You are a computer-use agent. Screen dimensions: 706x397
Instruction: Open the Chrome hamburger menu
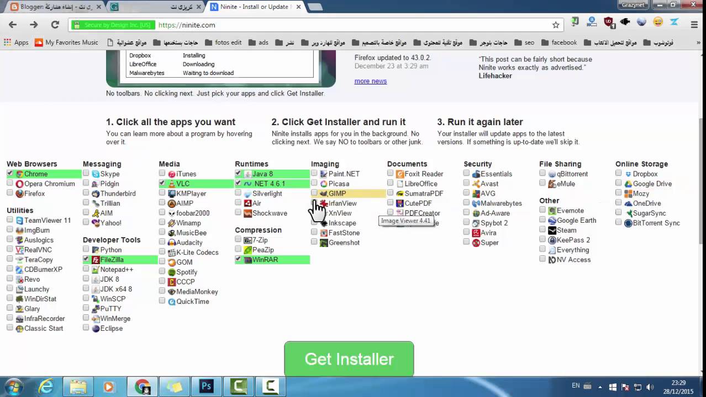click(x=694, y=25)
